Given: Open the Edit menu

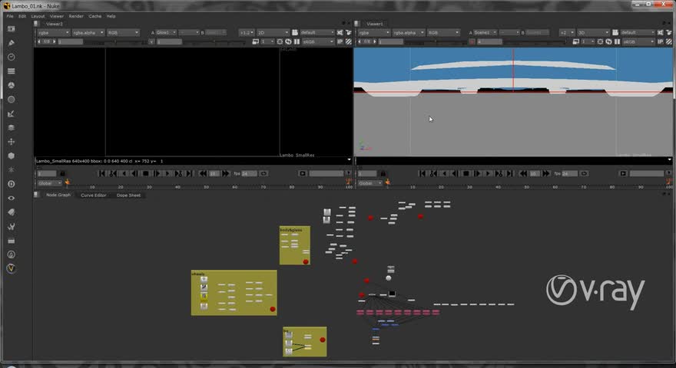Looking at the screenshot, I should (x=22, y=16).
